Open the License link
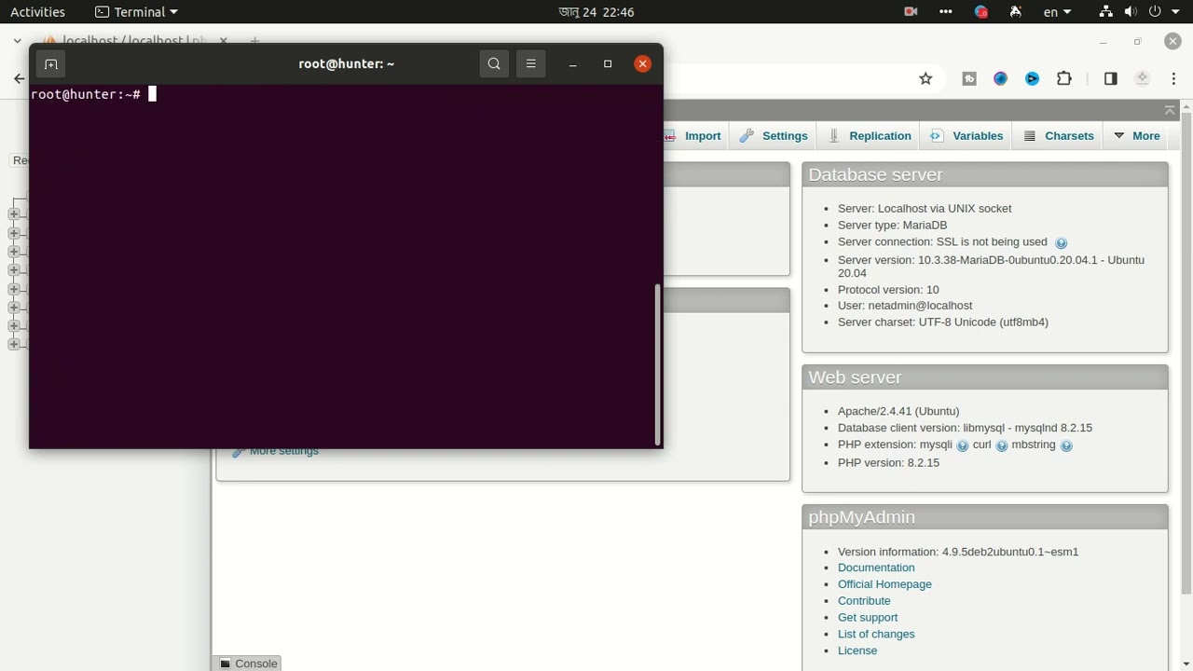The width and height of the screenshot is (1193, 671). point(857,651)
